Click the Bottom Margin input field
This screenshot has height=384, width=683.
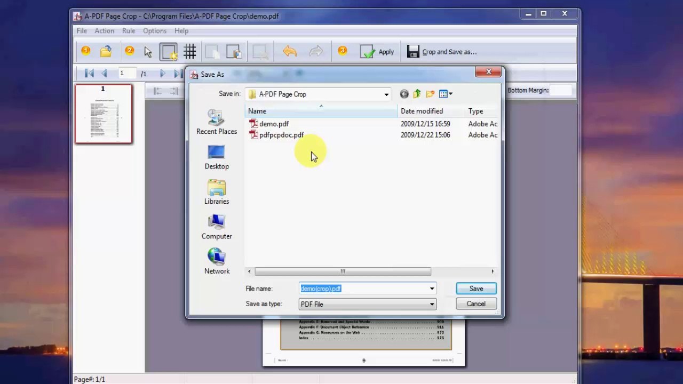point(561,90)
